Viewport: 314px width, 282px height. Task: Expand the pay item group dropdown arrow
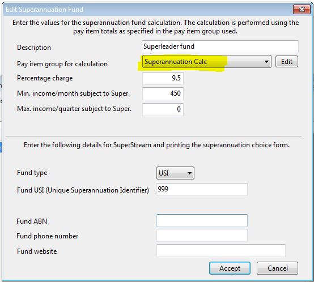pyautogui.click(x=266, y=62)
